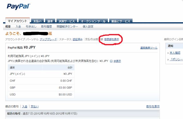Click the 認証済み status link

tap(77, 39)
